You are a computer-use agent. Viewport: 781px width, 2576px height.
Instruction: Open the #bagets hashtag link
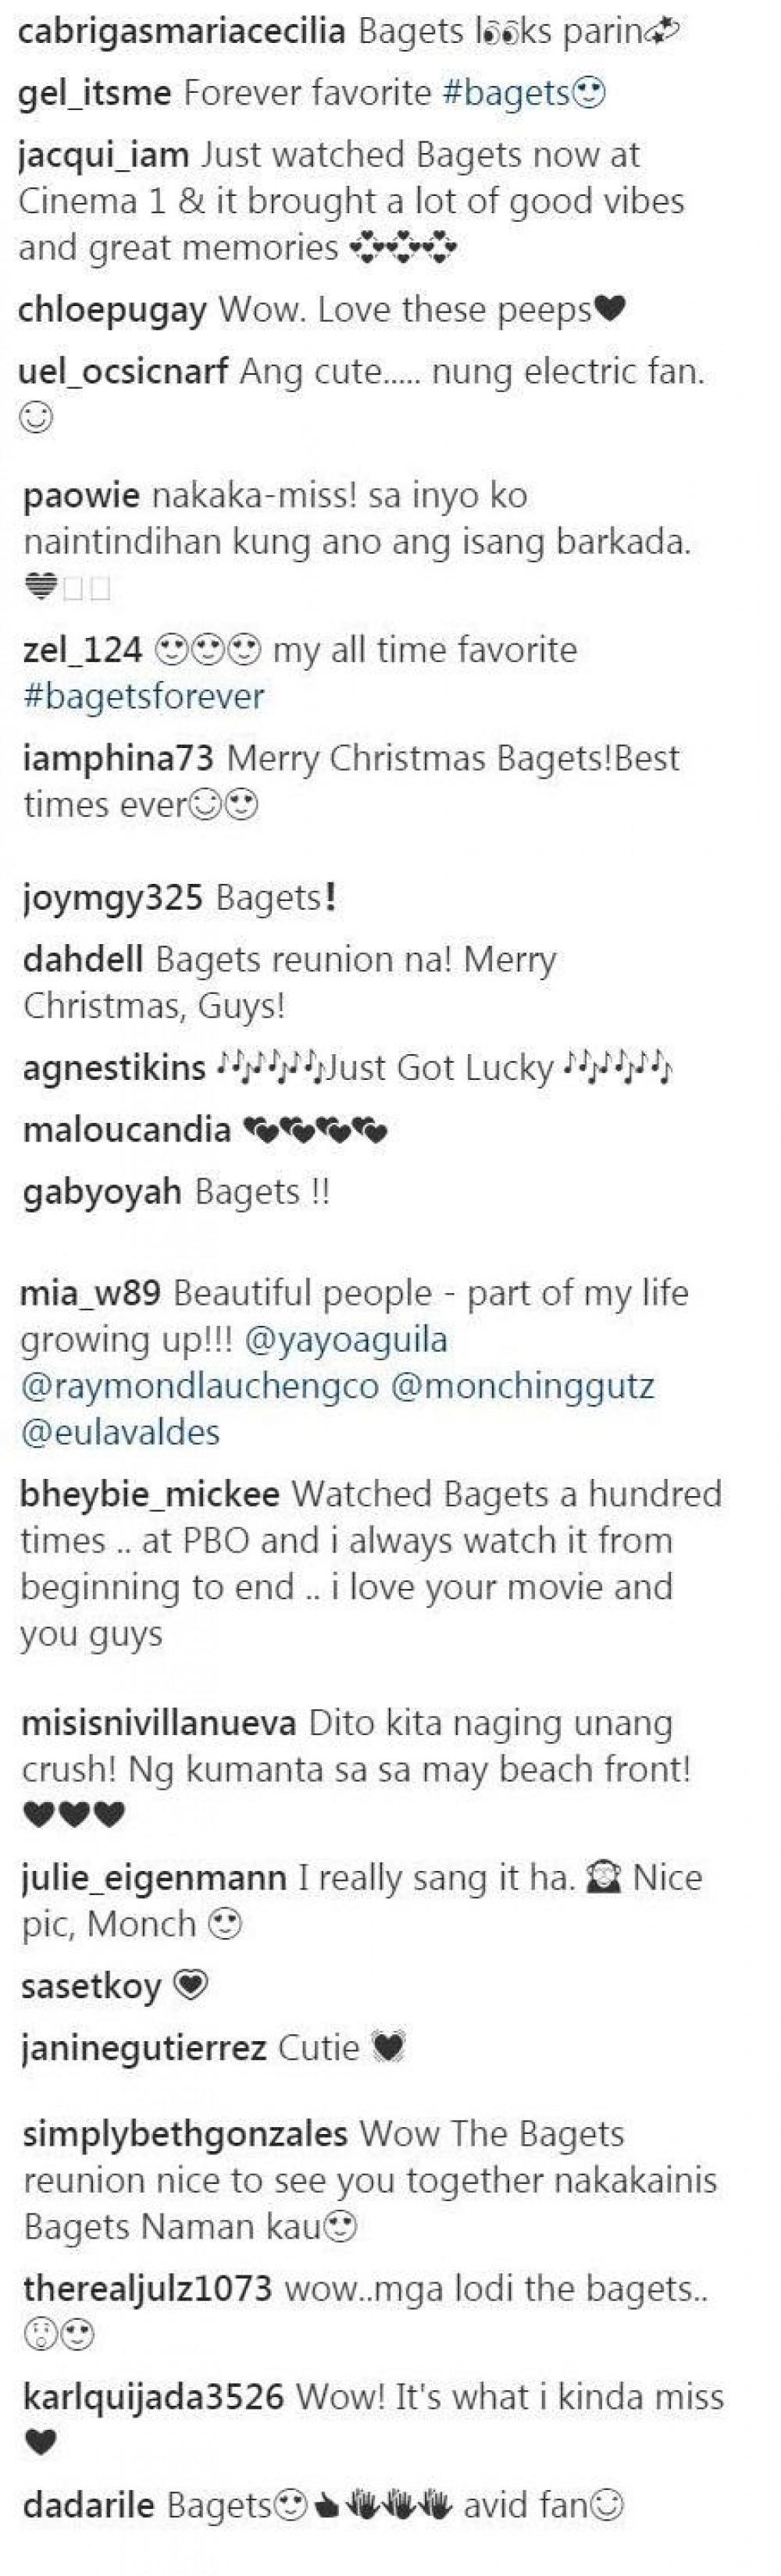coord(505,94)
